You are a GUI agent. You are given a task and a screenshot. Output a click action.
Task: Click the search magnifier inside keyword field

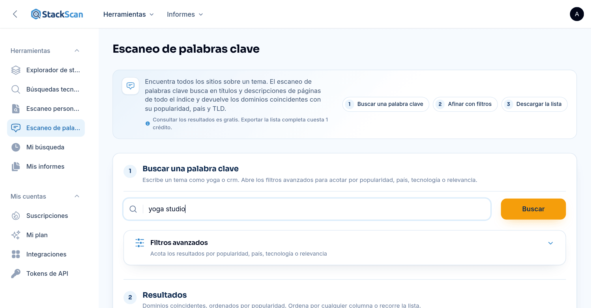(x=133, y=209)
